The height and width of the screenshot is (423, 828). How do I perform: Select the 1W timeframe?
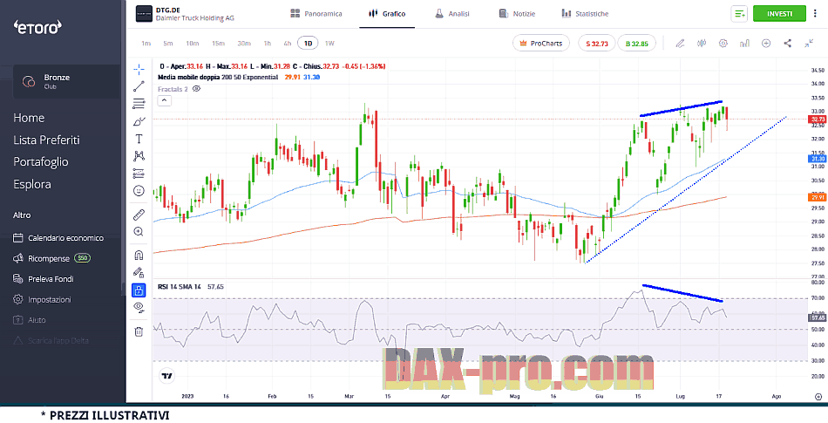[x=329, y=44]
